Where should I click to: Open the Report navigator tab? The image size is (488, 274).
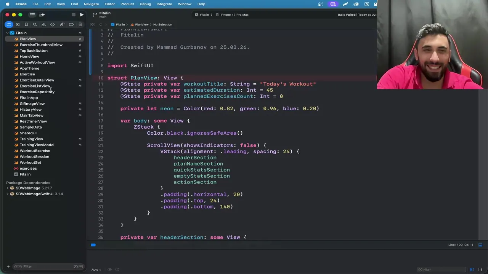[80, 24]
